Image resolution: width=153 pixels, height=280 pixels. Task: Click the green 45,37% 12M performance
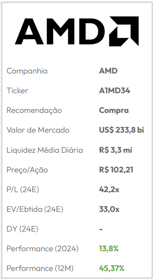[112, 269]
